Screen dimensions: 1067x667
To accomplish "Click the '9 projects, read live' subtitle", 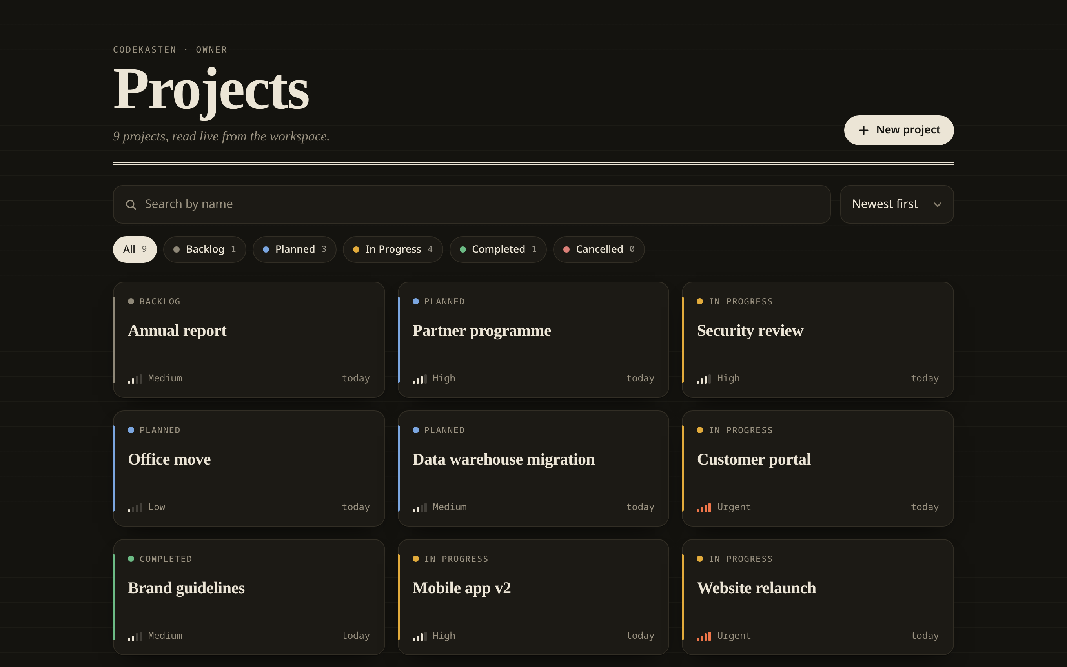I will pos(221,136).
